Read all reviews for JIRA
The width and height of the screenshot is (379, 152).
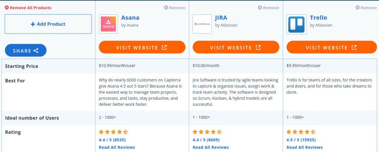211,147
